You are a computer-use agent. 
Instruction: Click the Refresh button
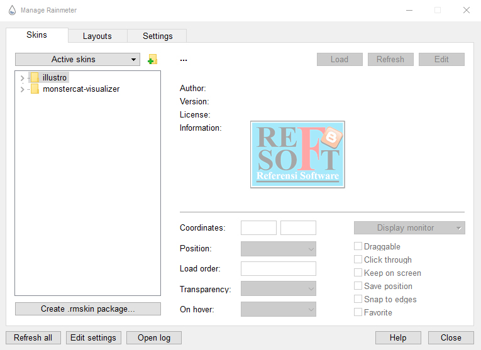point(390,60)
